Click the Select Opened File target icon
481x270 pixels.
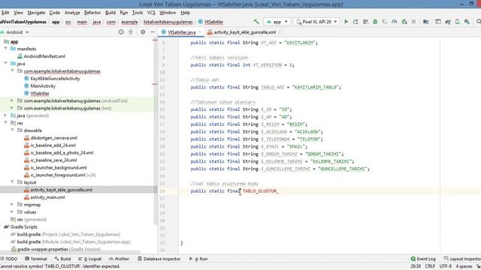point(121,31)
